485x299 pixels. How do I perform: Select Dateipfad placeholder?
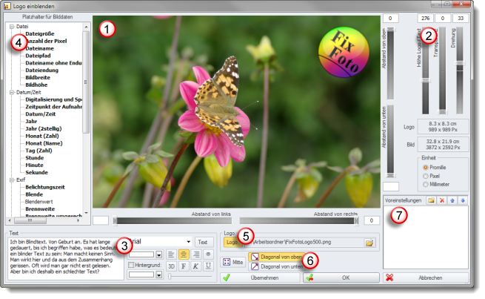click(x=38, y=56)
